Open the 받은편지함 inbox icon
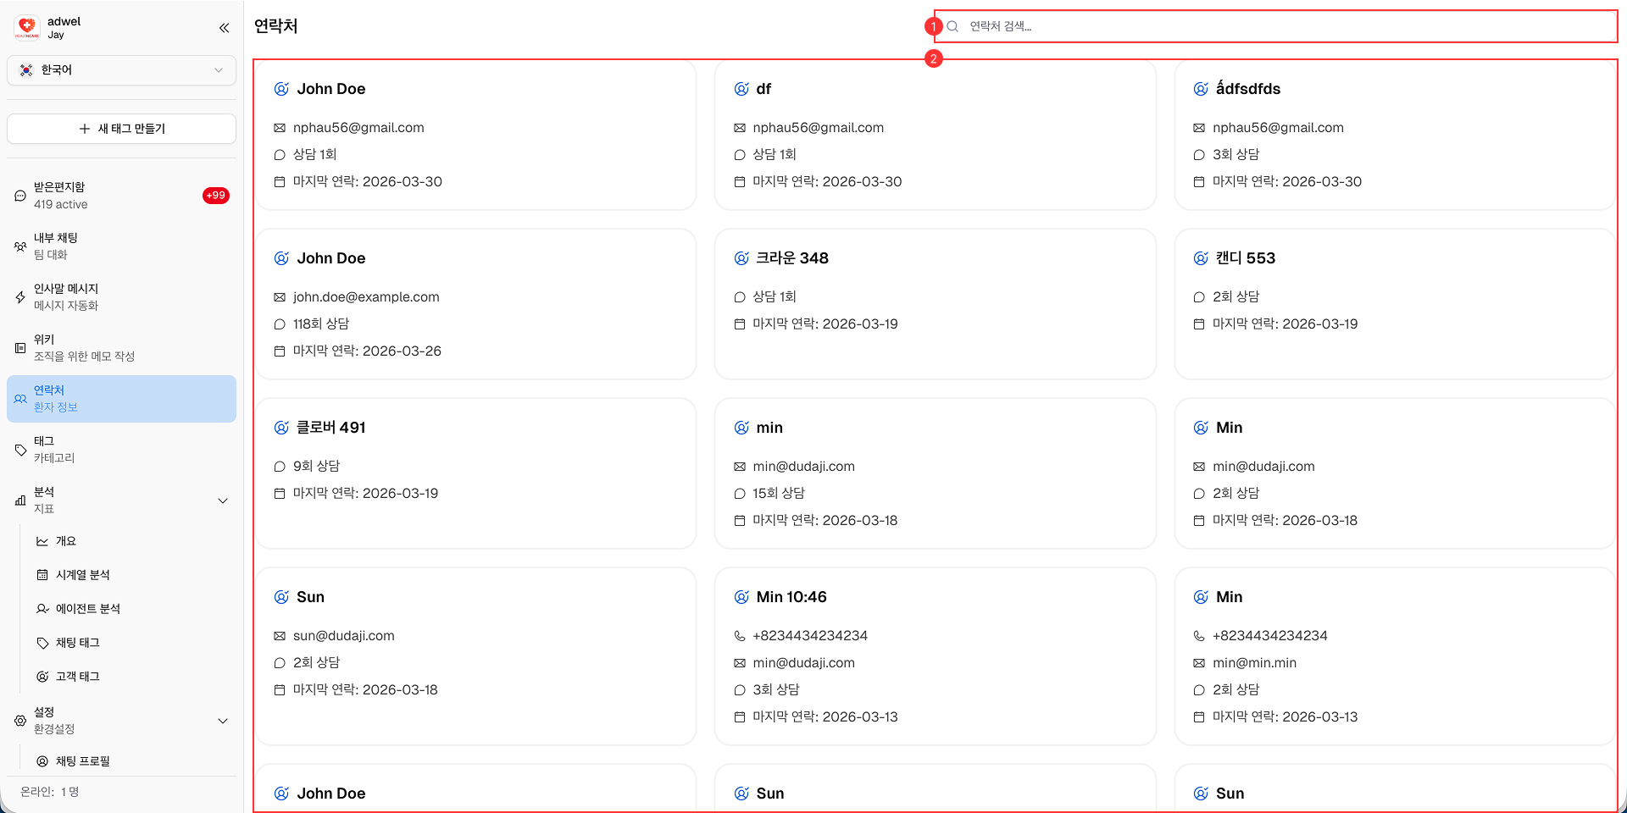Screen dimensions: 1627x813 [19, 195]
